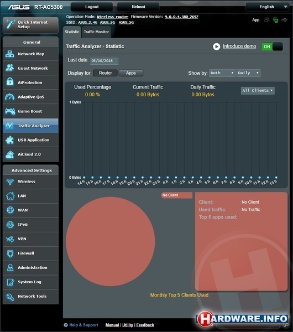This screenshot has height=332, width=293.
Task: Click the USB status icon at top right
Action: pos(285,20)
